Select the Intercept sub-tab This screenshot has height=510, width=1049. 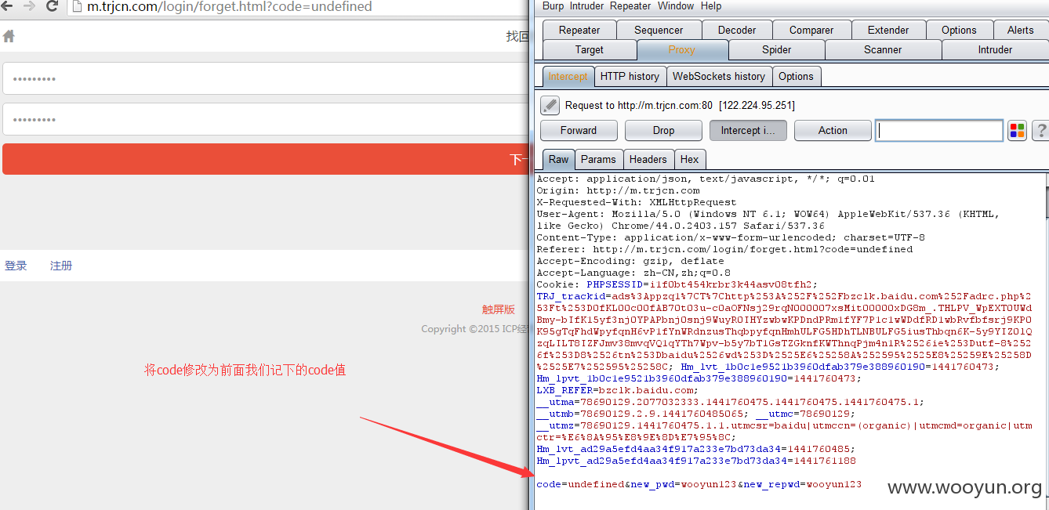(x=568, y=76)
